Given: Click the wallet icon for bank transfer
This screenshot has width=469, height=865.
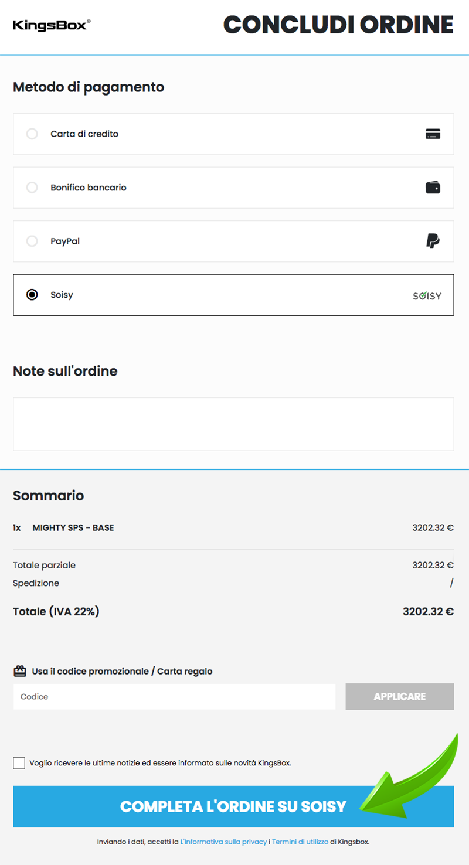Looking at the screenshot, I should click(x=433, y=188).
